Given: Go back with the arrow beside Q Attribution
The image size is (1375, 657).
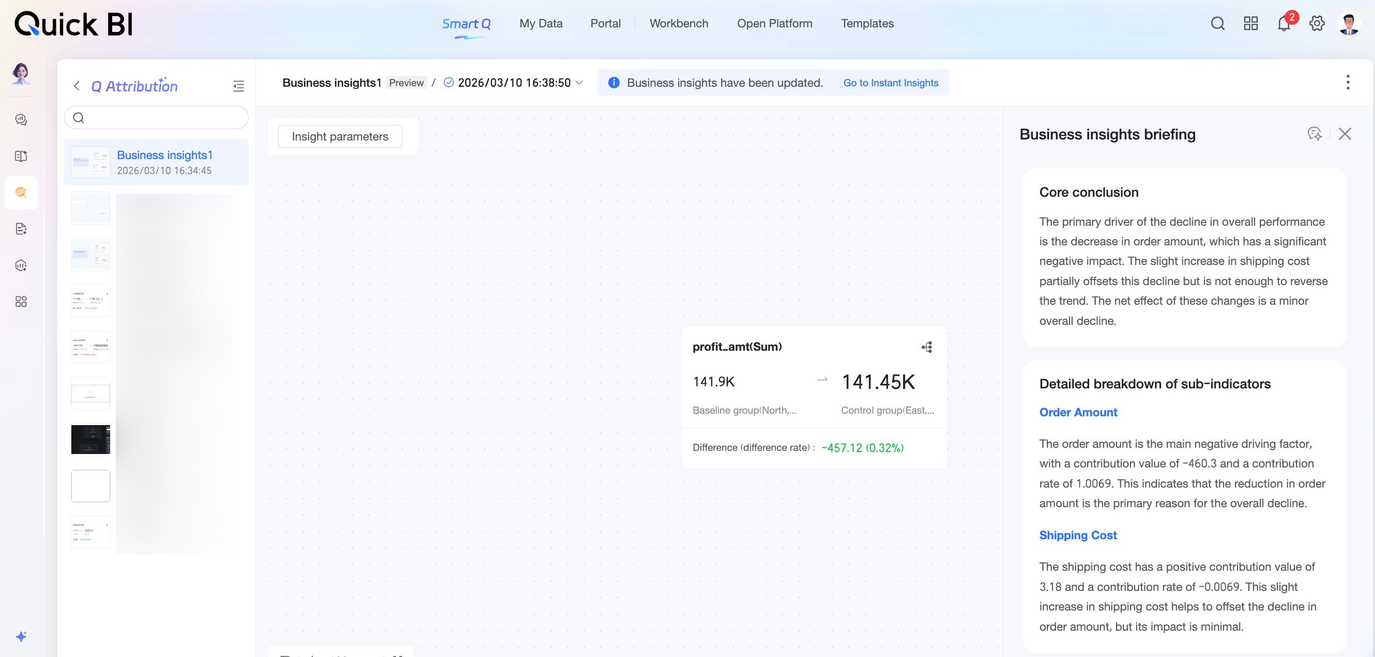Looking at the screenshot, I should click(77, 86).
